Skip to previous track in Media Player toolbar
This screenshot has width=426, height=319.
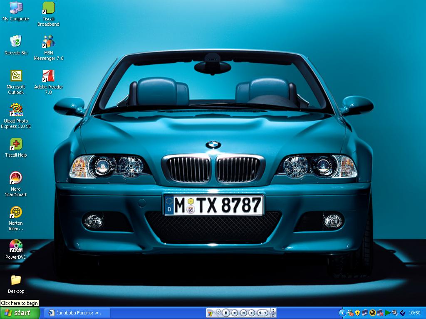[x=243, y=313]
